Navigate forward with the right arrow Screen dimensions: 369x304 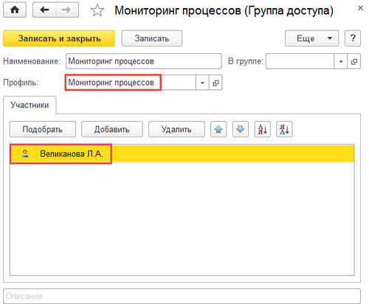point(67,10)
